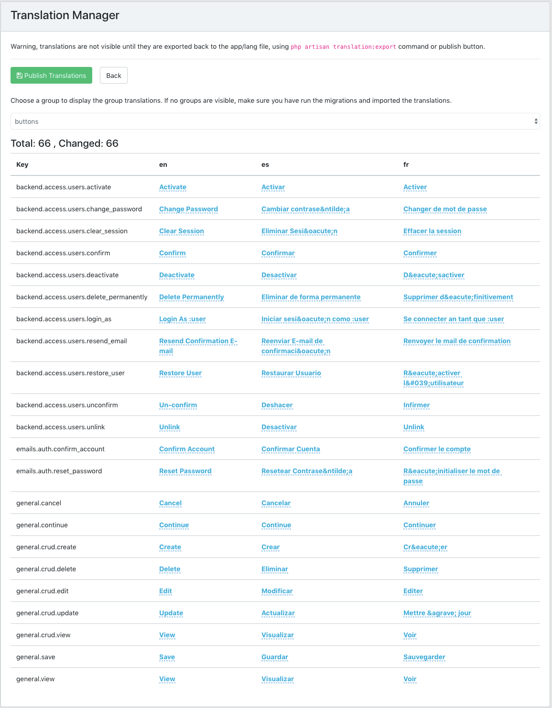Edit Spanish 'Cambiar contraseña' translation
Screen dimensions: 552x708
point(305,209)
